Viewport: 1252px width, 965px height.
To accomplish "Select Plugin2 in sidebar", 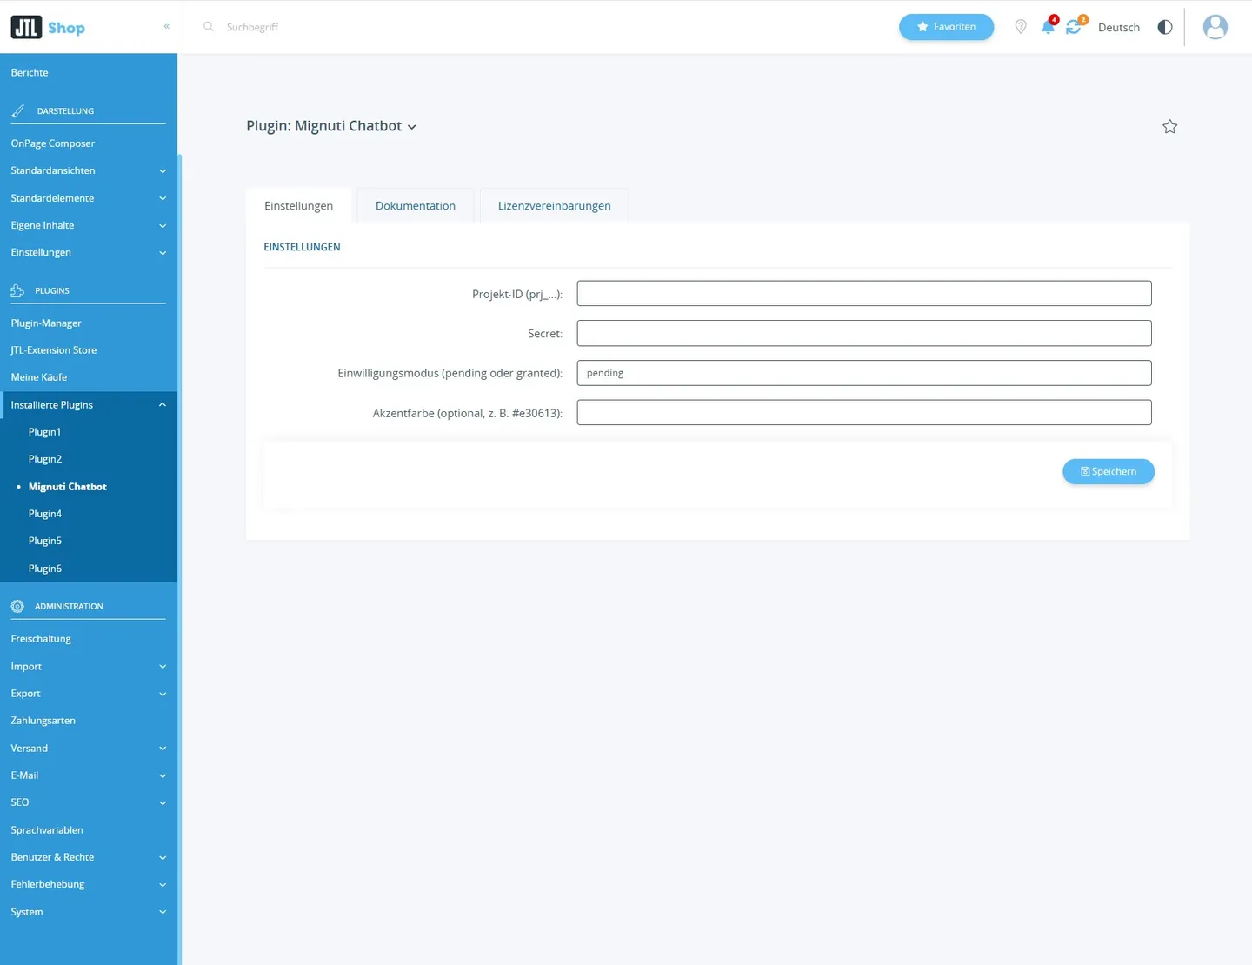I will point(45,459).
